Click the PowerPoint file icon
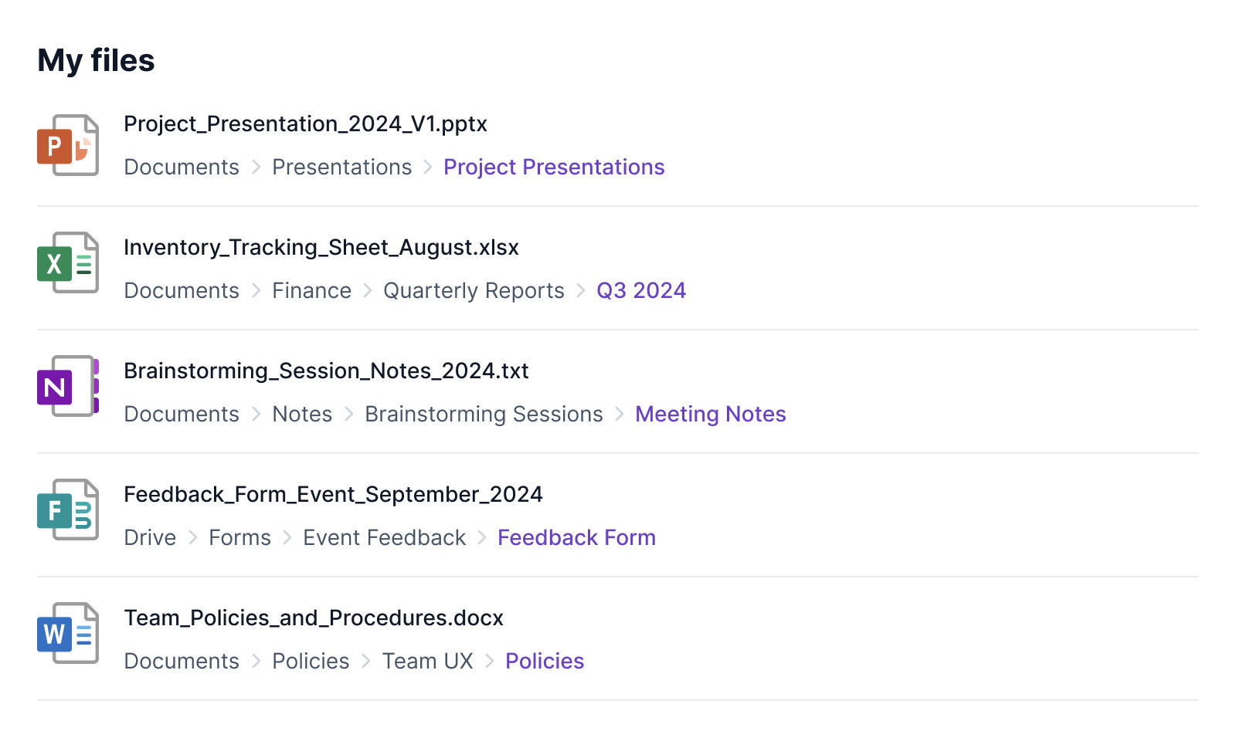This screenshot has width=1236, height=738. tap(68, 145)
